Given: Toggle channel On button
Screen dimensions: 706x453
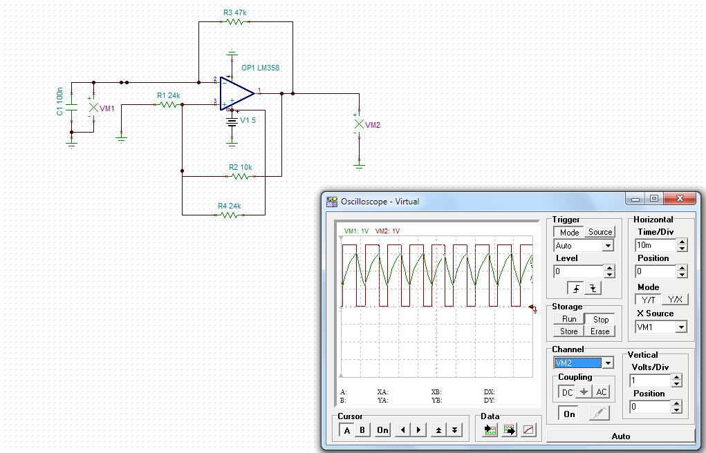Looking at the screenshot, I should [569, 414].
